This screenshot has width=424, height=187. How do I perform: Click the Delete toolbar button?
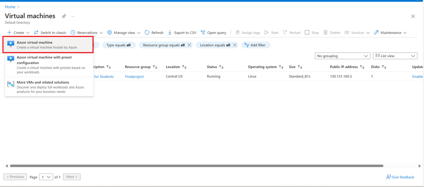332,33
